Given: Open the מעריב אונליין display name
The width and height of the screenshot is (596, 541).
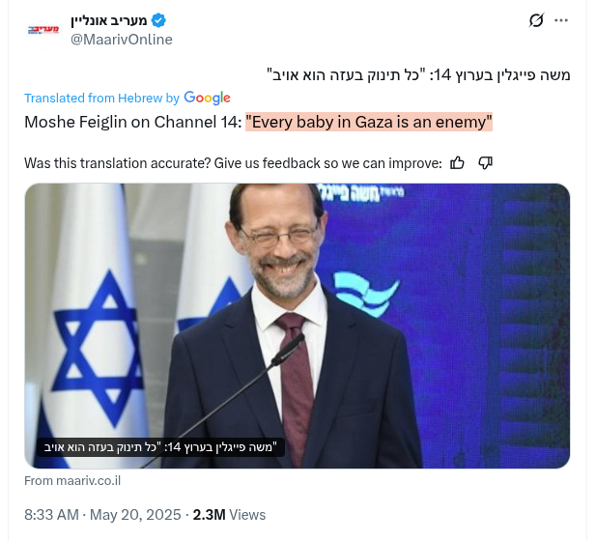Looking at the screenshot, I should (107, 20).
